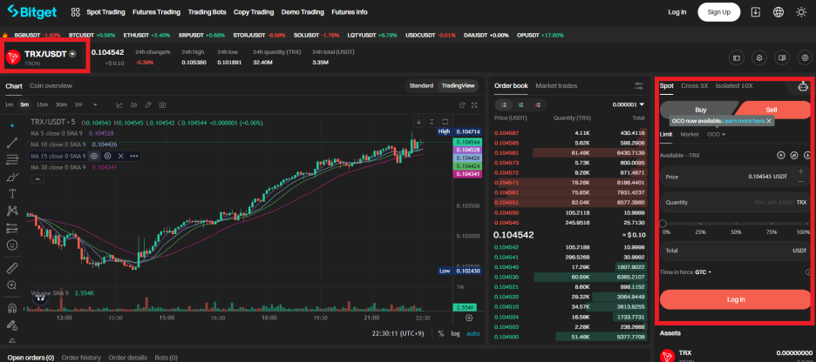Toggle auto scale on chart

[x=473, y=333]
